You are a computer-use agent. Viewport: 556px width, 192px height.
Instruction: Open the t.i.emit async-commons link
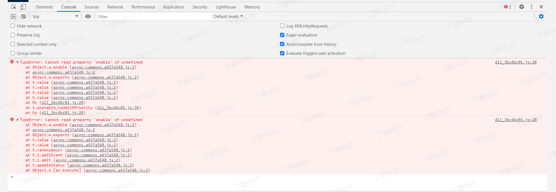coord(87,160)
